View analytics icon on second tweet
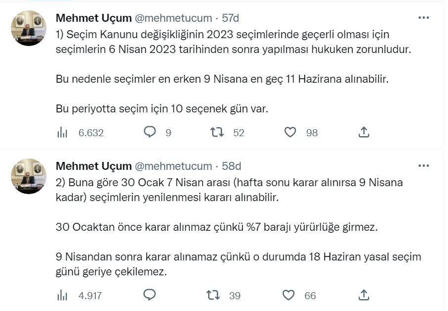448x311 pixels. click(63, 295)
